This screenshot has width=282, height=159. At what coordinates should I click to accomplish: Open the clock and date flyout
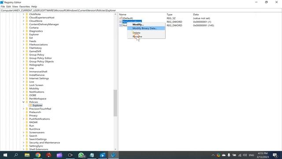coord(263,155)
